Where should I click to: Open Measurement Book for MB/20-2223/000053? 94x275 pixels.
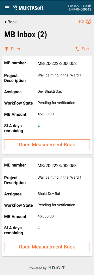pyautogui.click(x=47, y=247)
